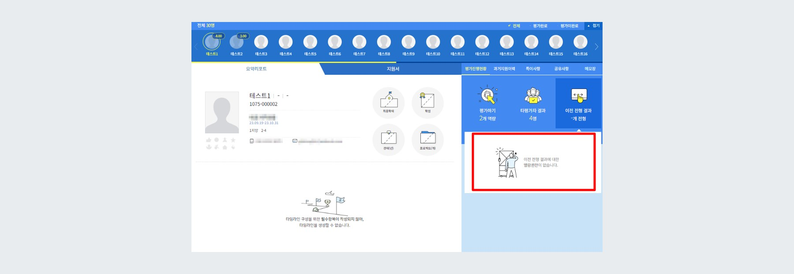
Task: Filter list by 전체 (all)
Action: click(x=514, y=26)
